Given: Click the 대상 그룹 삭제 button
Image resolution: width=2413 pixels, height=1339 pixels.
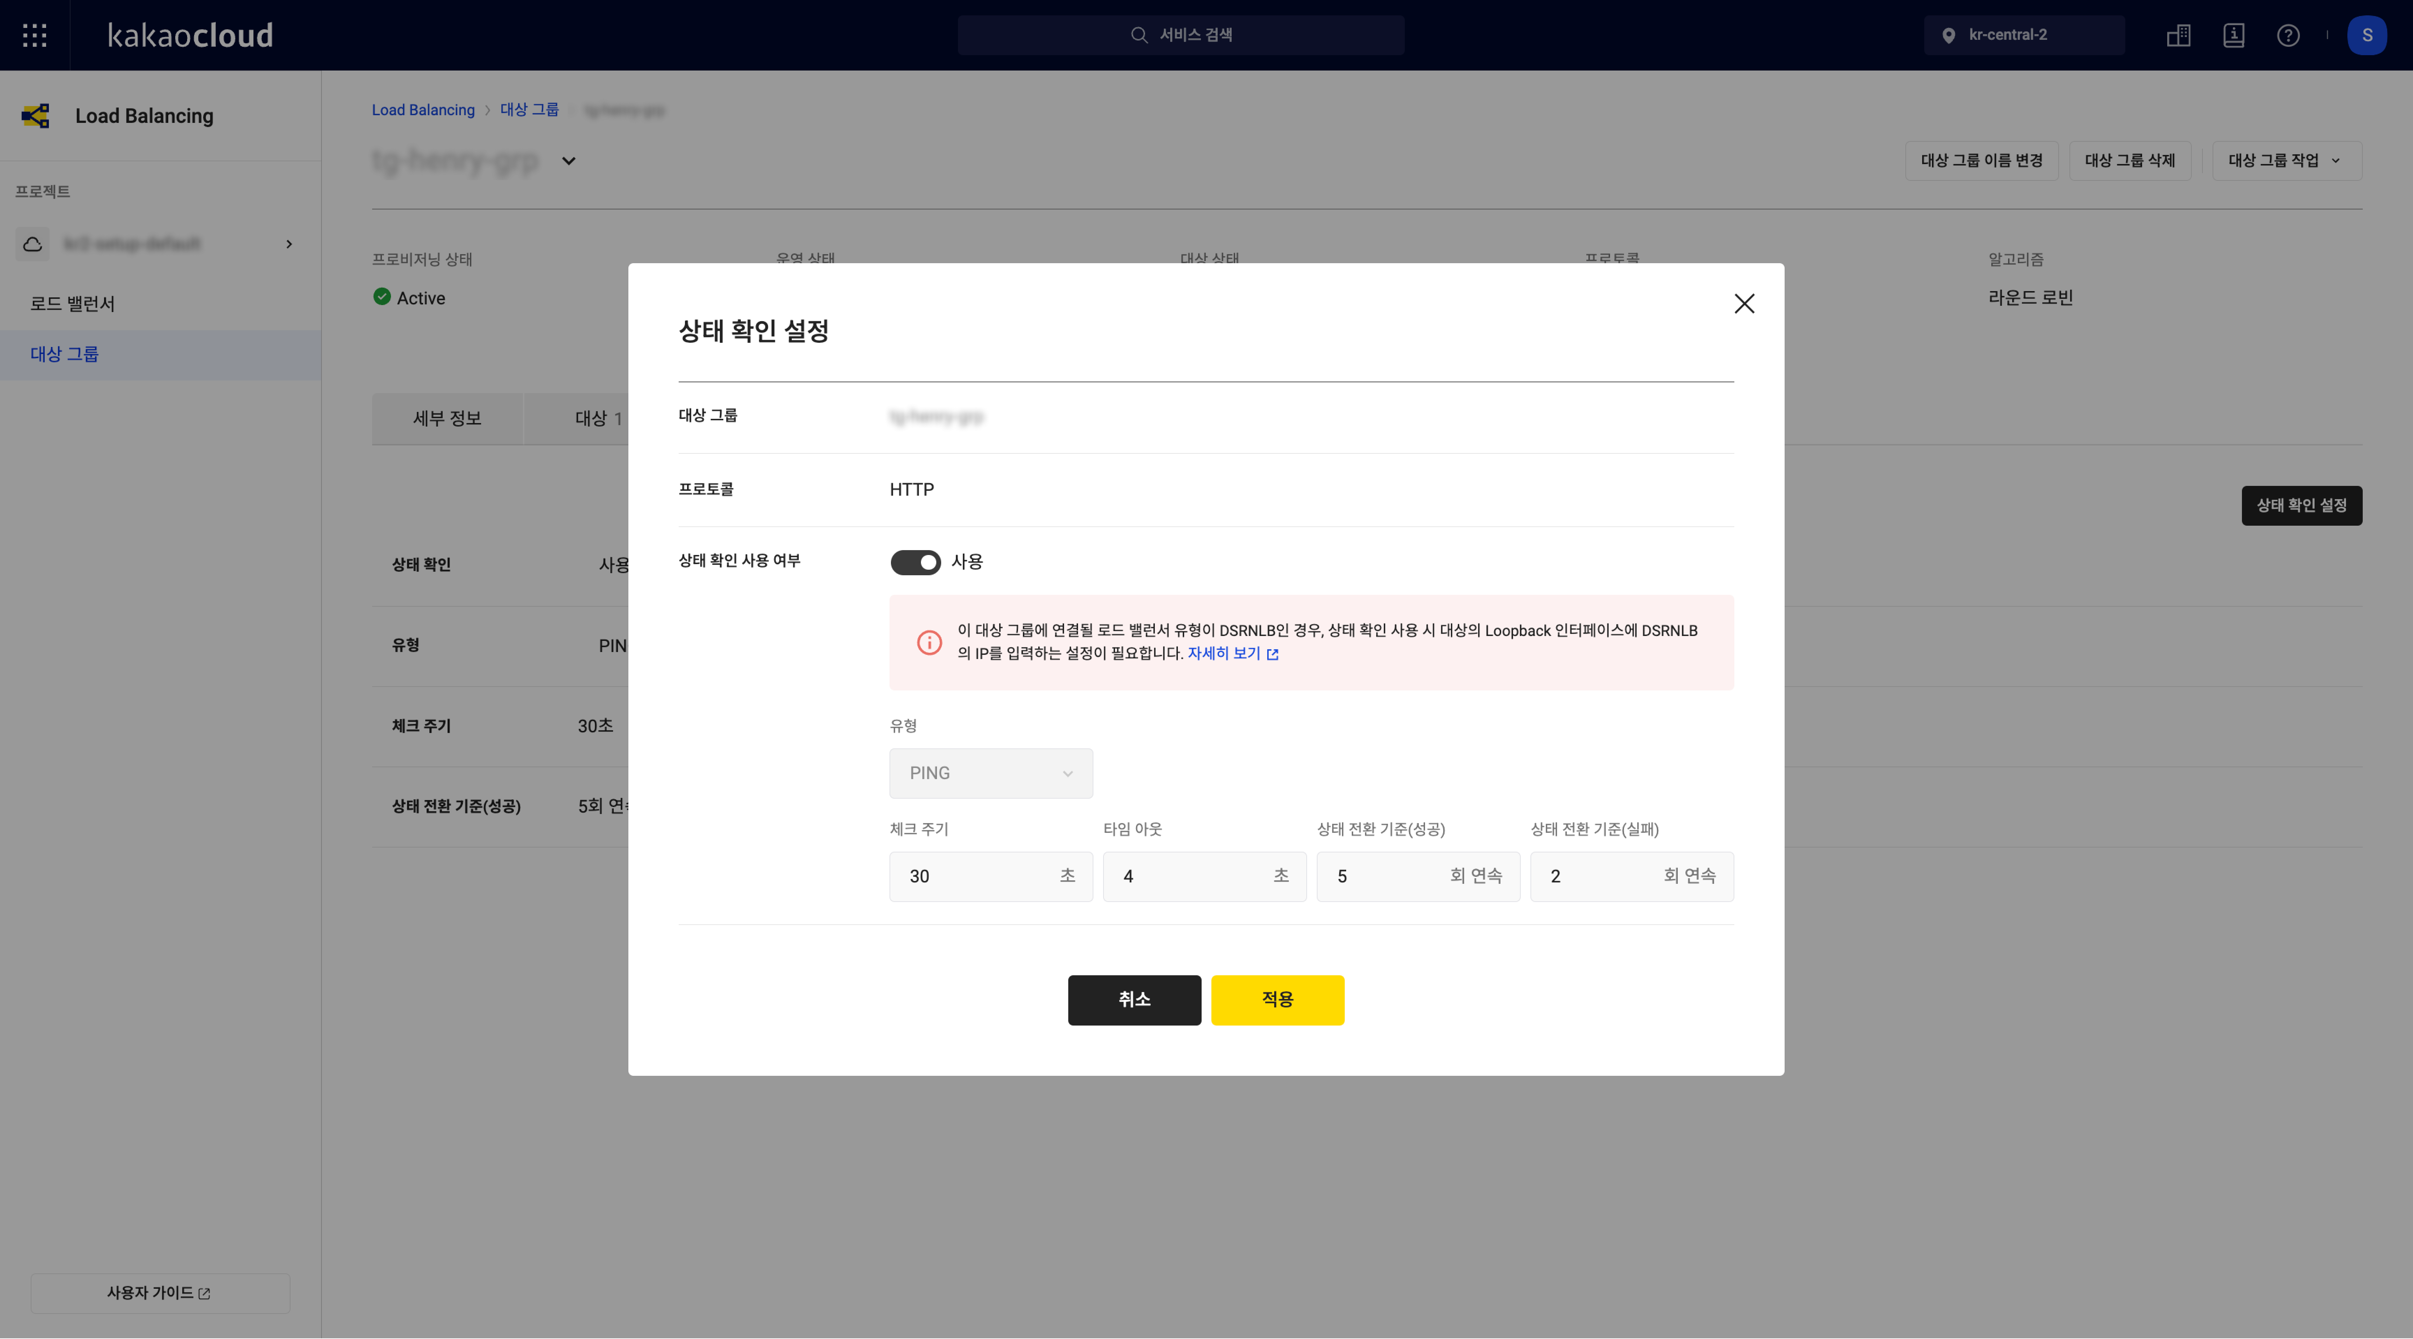Looking at the screenshot, I should (2130, 161).
